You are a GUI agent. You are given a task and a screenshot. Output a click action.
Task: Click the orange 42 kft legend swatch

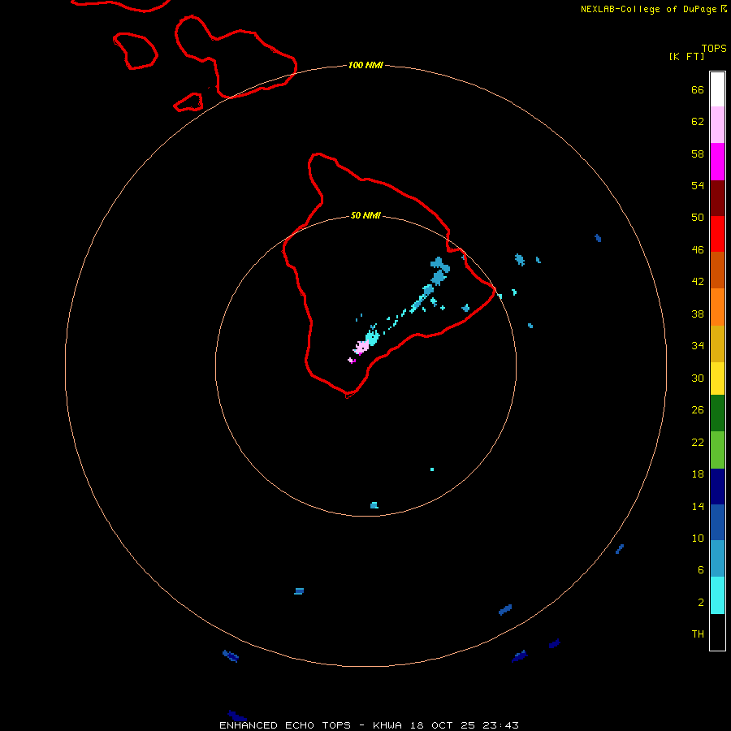click(x=717, y=306)
